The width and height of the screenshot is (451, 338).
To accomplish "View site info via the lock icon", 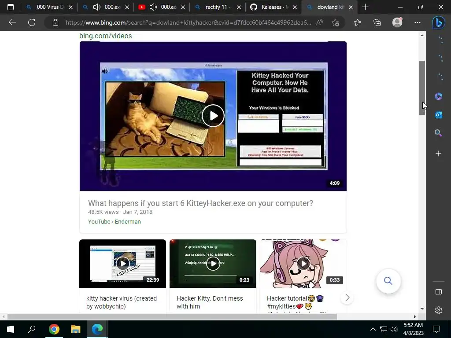I will [55, 22].
